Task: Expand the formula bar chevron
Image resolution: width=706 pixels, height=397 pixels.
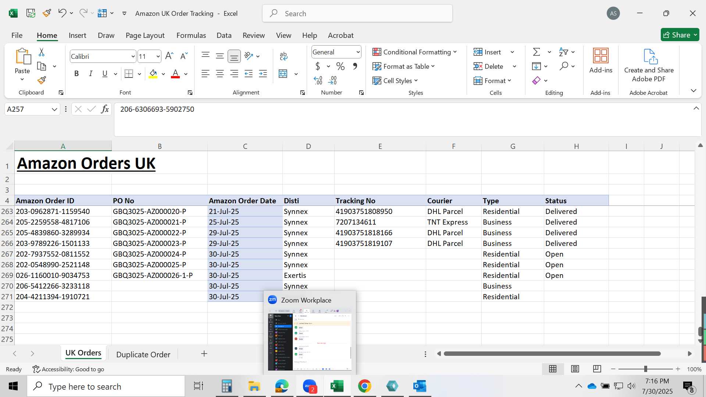Action: pos(696,108)
